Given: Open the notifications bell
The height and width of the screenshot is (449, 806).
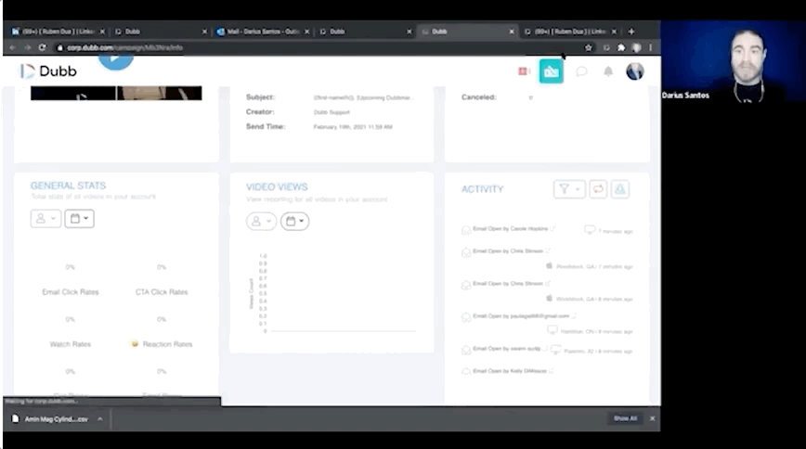Looking at the screenshot, I should [x=608, y=71].
